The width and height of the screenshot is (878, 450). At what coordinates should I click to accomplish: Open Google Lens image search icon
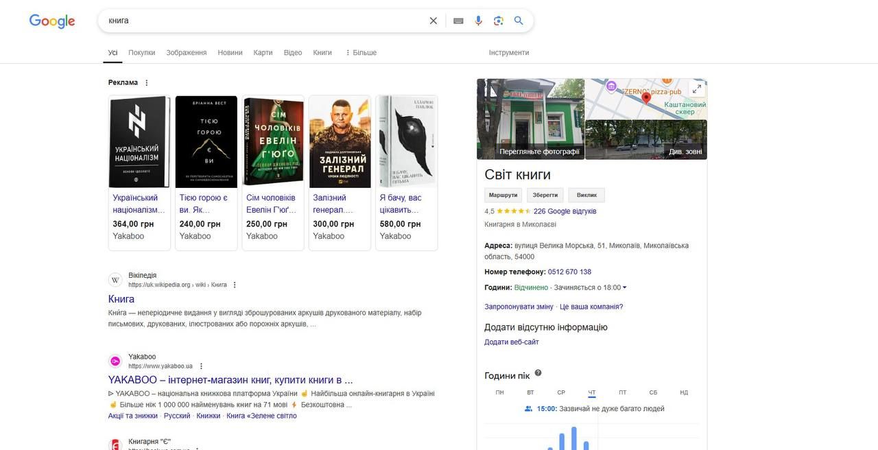(499, 21)
